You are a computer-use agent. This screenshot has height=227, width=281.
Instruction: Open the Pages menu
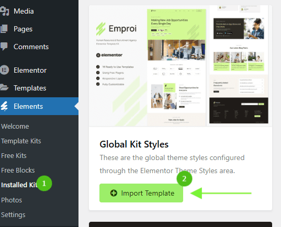pos(23,29)
